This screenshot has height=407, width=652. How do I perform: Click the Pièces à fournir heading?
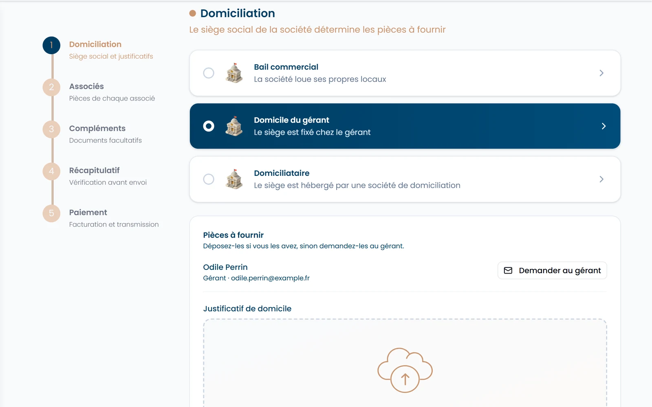(x=233, y=235)
